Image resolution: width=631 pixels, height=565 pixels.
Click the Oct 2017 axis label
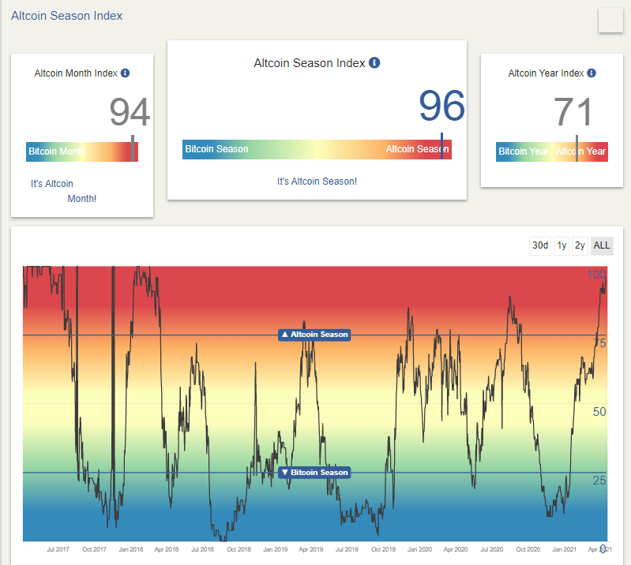pyautogui.click(x=94, y=549)
